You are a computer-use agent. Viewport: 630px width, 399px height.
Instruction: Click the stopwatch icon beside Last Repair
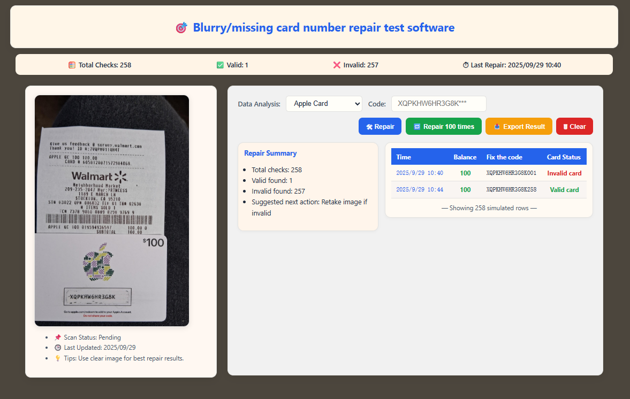[466, 65]
